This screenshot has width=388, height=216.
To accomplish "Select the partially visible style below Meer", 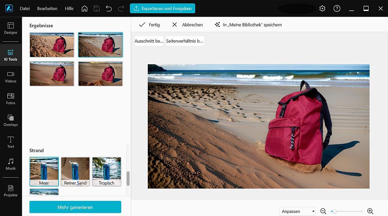I will pyautogui.click(x=44, y=192).
